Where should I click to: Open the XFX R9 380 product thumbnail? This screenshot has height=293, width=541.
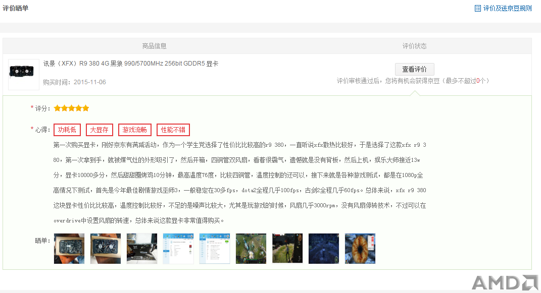coord(23,74)
